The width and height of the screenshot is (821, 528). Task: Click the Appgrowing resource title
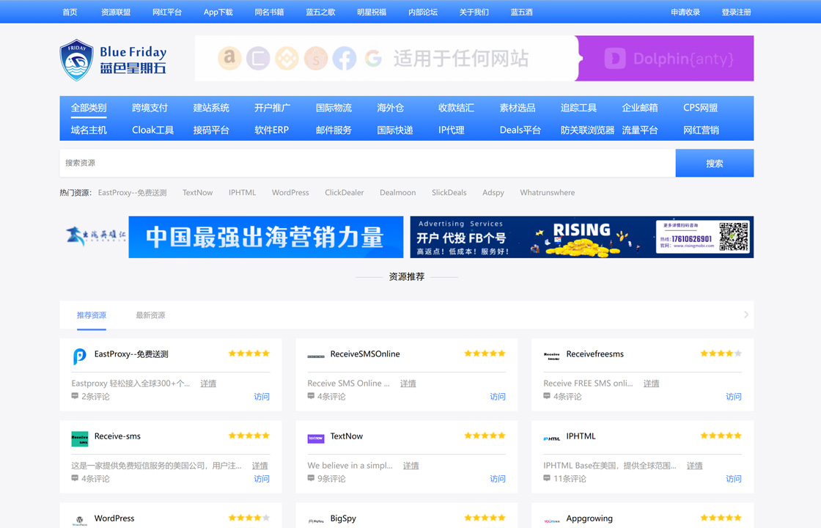(x=589, y=518)
